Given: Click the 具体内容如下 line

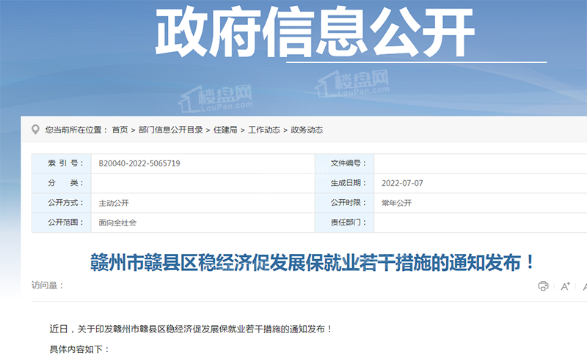Looking at the screenshot, I should click(79, 349).
